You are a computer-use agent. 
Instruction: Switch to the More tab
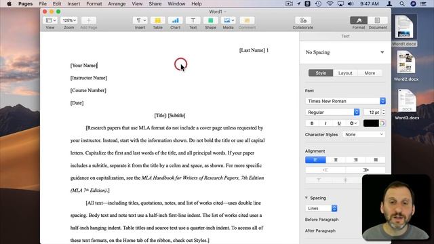tap(370, 73)
